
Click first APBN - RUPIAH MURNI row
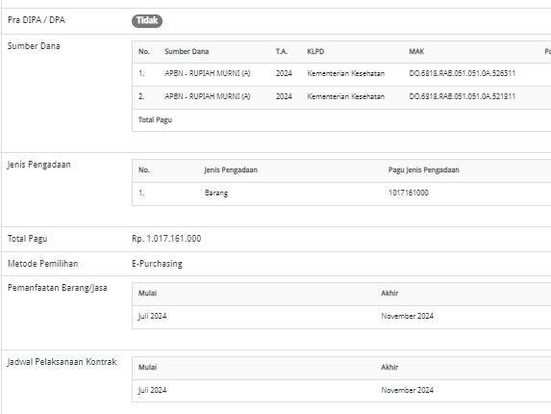click(341, 74)
